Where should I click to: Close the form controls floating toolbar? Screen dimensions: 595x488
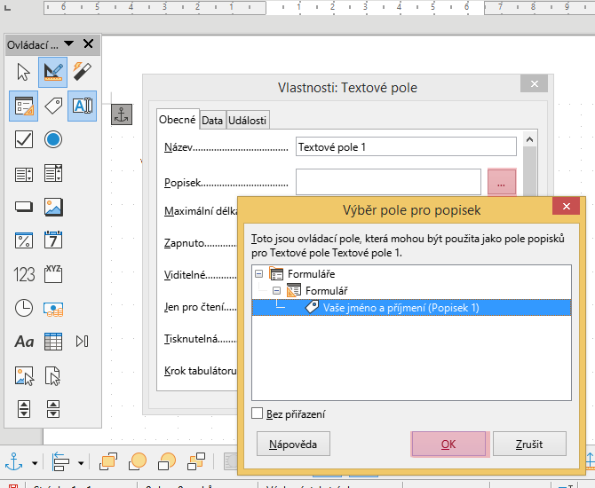click(88, 44)
